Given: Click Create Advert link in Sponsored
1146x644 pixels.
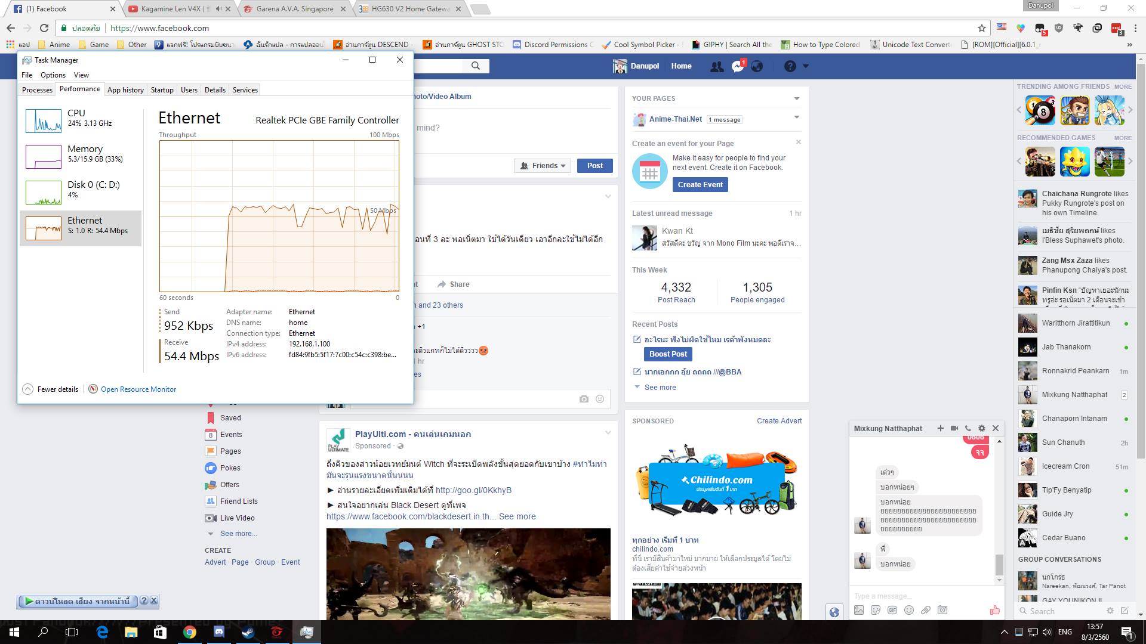Looking at the screenshot, I should point(779,420).
